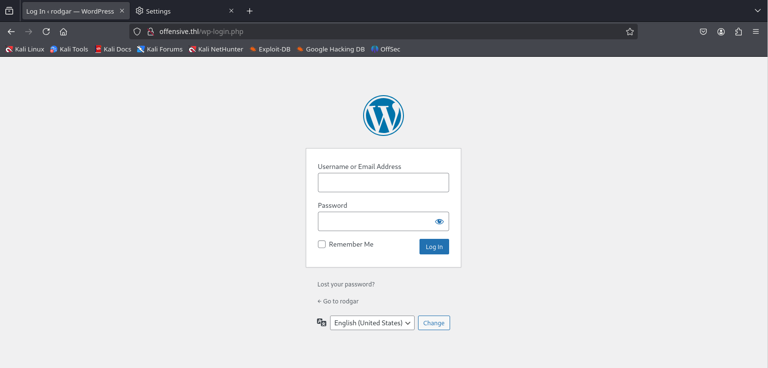Open a new tab with plus button
Viewport: 768px width, 368px height.
(x=250, y=11)
